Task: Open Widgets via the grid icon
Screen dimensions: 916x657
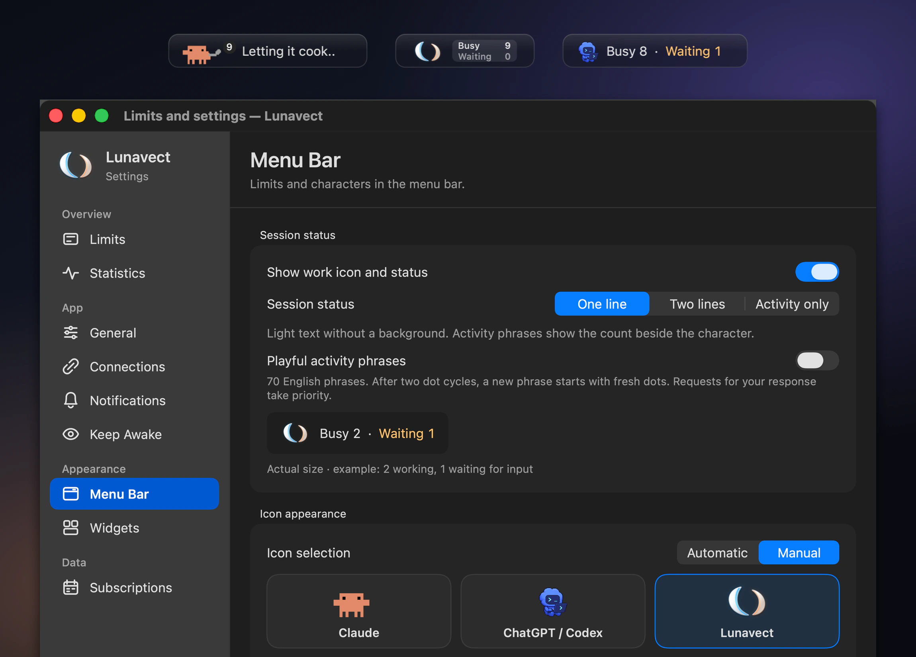Action: 70,527
